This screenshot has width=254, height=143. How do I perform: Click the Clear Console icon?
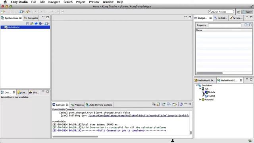point(154,104)
